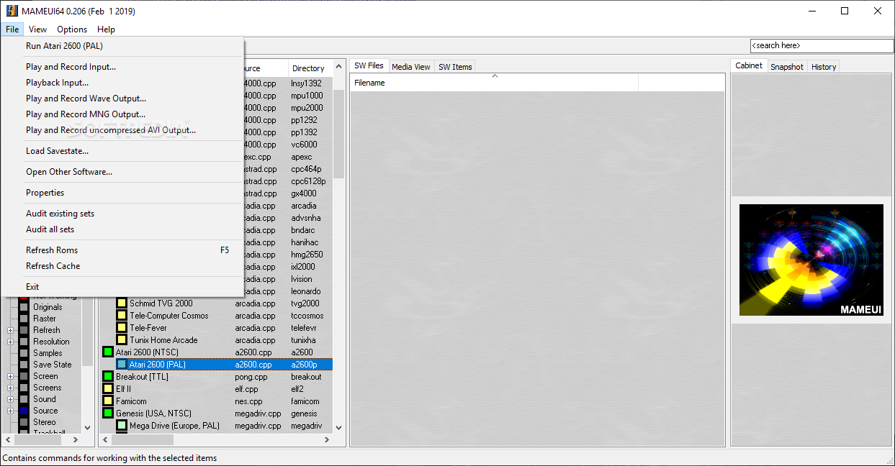
Task: Choose Audit all sets
Action: pyautogui.click(x=122, y=229)
